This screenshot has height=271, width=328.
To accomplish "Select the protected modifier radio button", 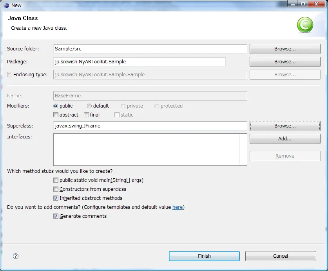I will coord(157,106).
